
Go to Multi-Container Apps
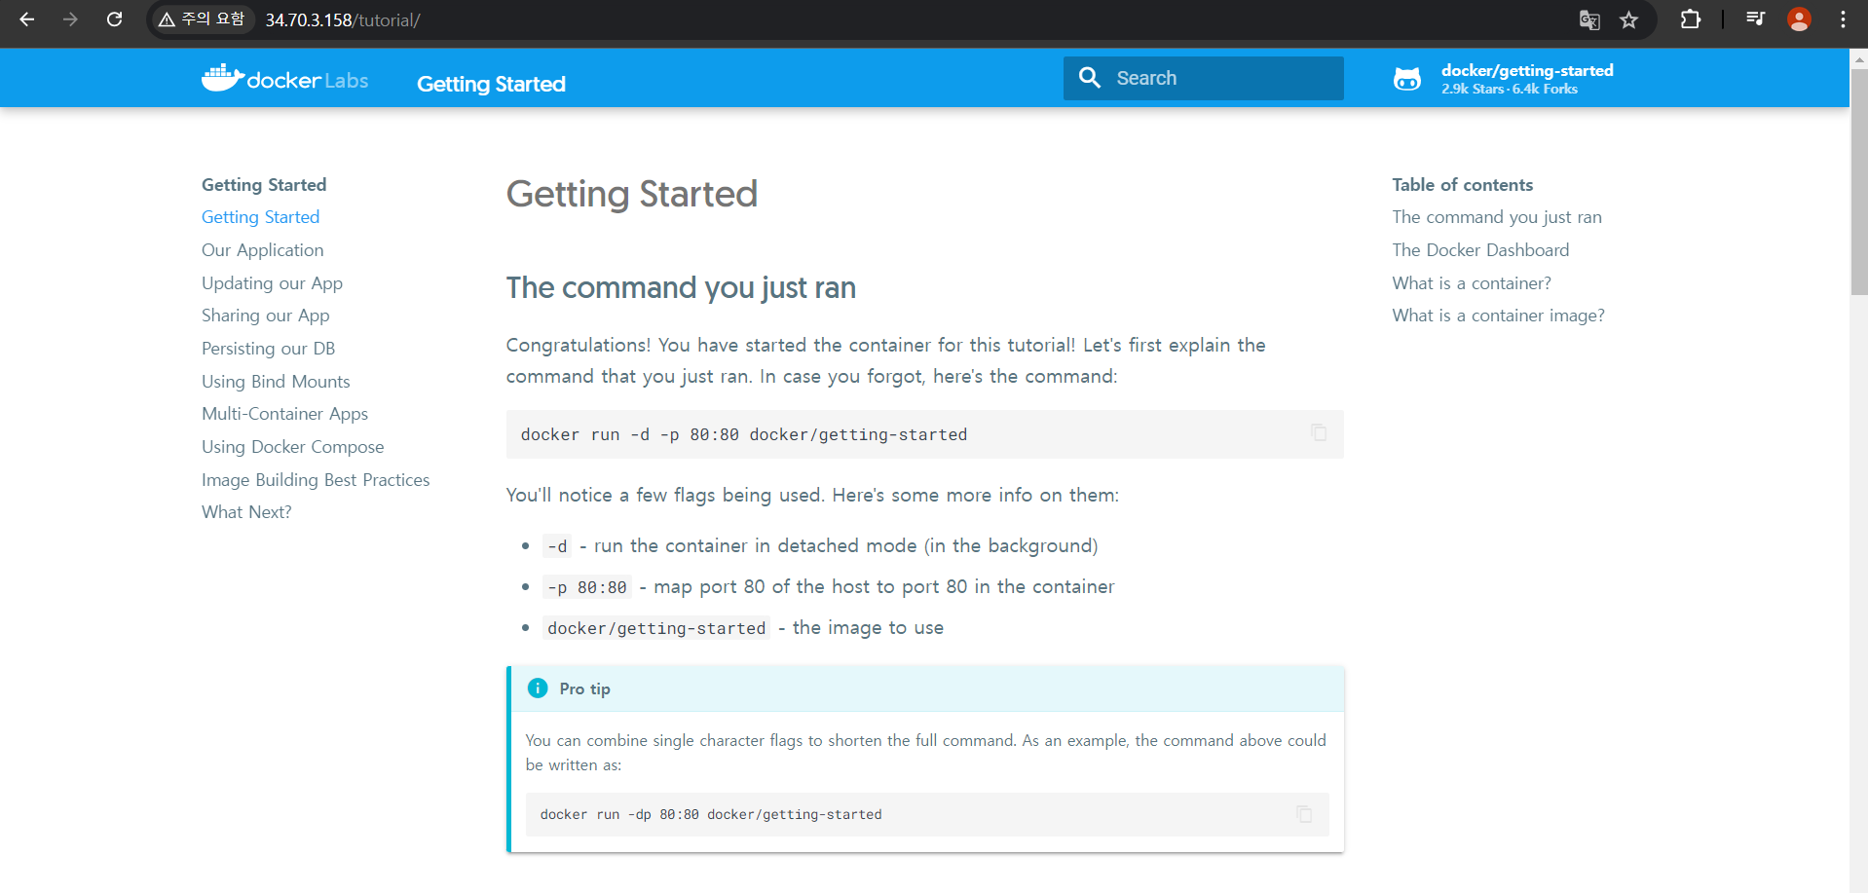click(284, 414)
